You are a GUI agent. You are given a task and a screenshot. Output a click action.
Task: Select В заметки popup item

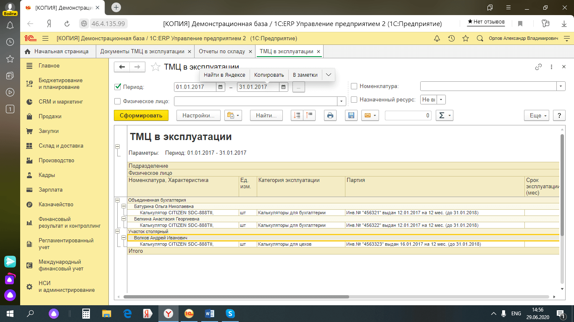click(x=305, y=75)
